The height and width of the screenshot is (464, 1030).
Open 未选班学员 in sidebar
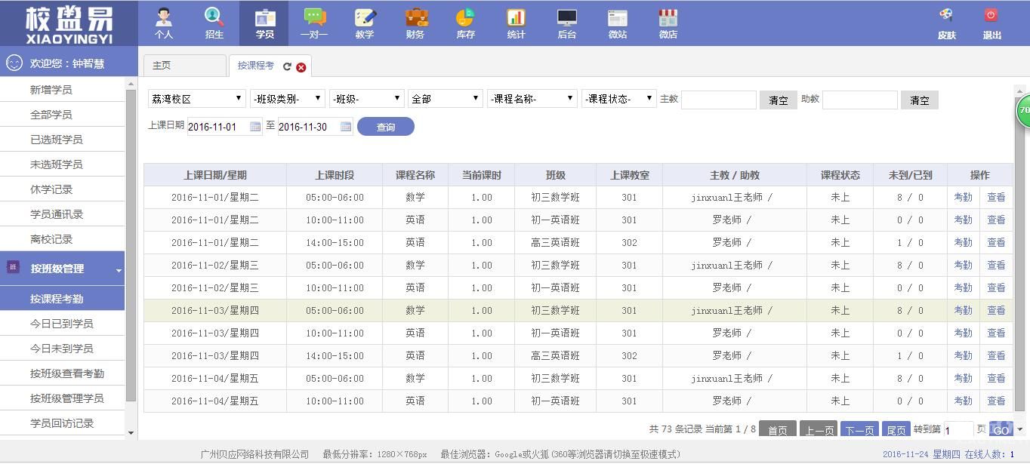coord(62,164)
